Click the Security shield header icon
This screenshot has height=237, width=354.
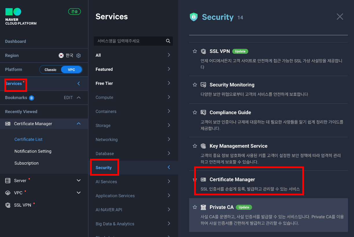193,17
